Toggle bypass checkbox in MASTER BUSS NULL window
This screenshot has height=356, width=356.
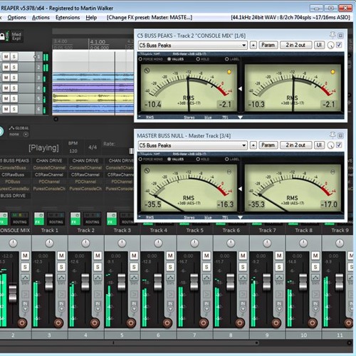pyautogui.click(x=339, y=145)
